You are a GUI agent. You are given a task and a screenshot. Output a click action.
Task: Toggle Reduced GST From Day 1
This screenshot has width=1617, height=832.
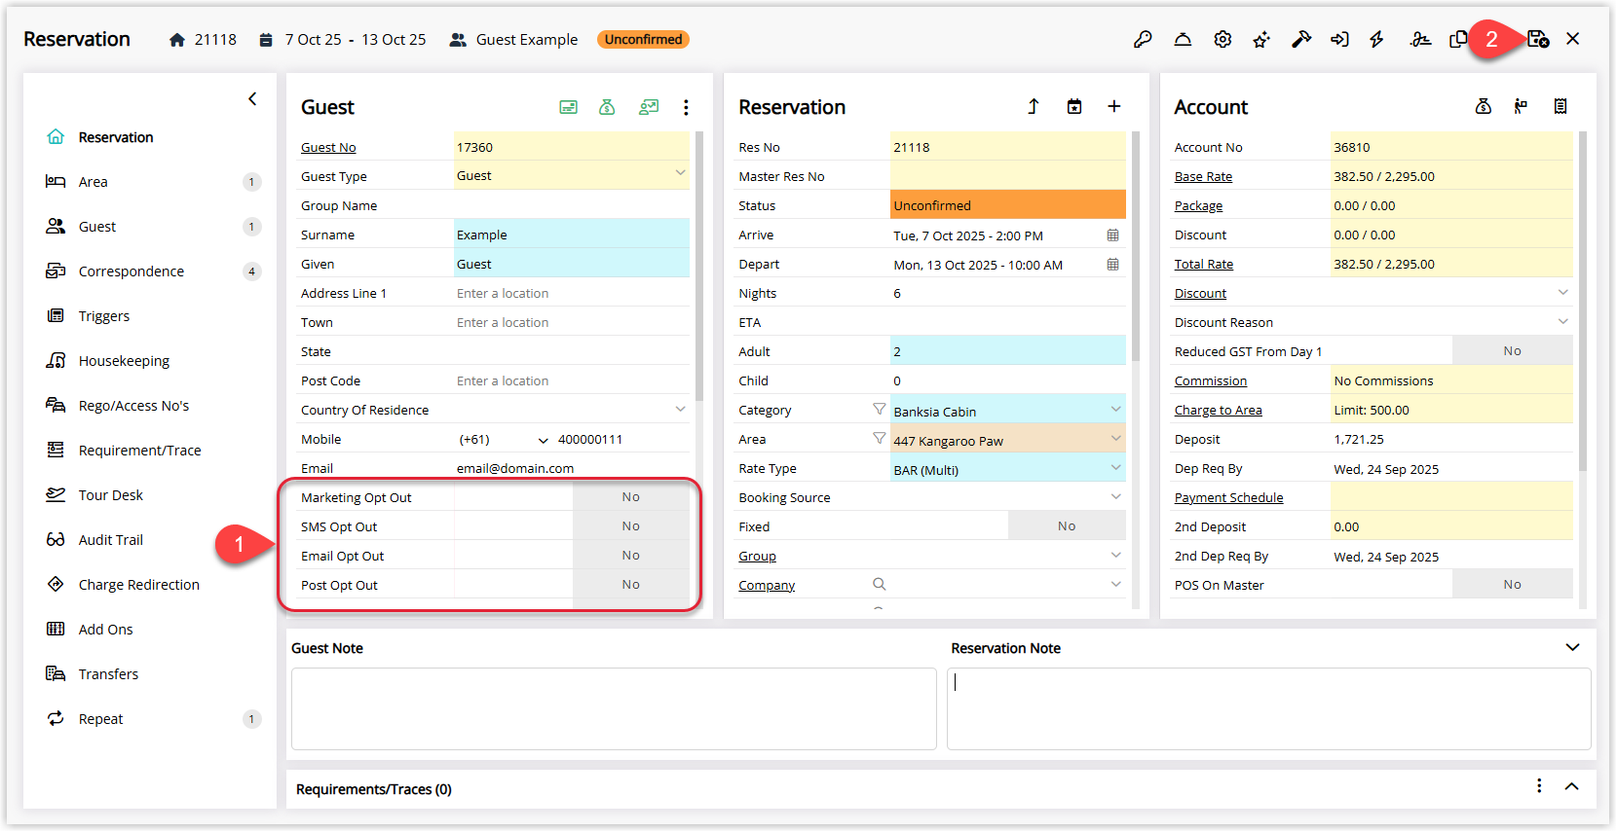(x=1512, y=351)
